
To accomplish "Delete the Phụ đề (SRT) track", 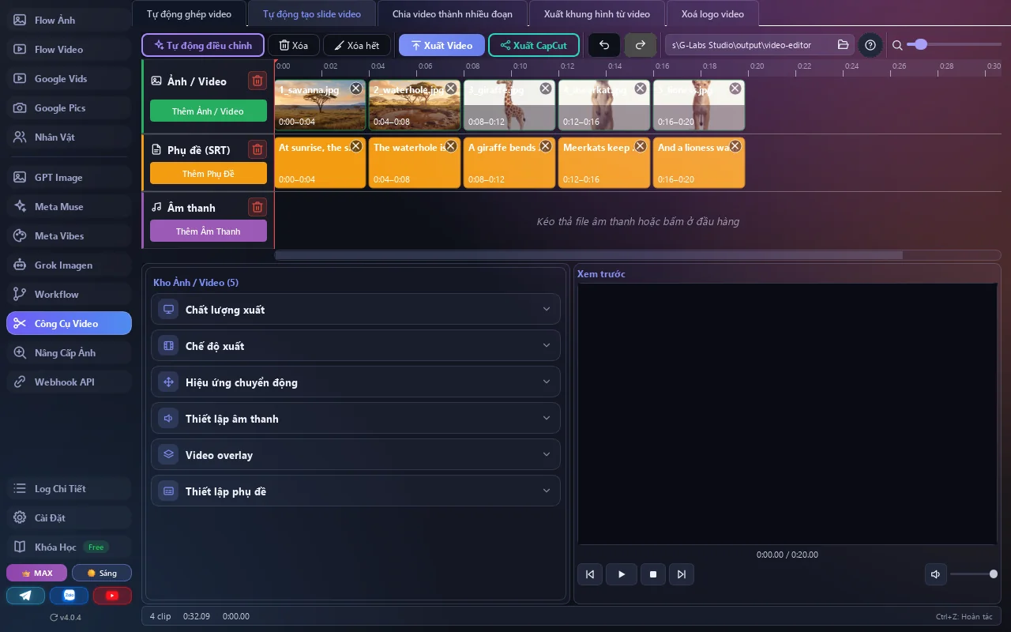I will [x=257, y=149].
